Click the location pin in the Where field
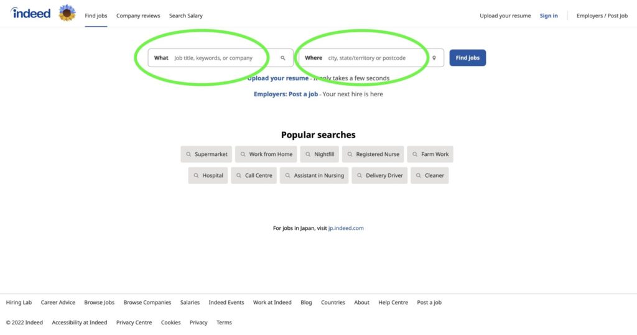The width and height of the screenshot is (637, 335). 434,58
